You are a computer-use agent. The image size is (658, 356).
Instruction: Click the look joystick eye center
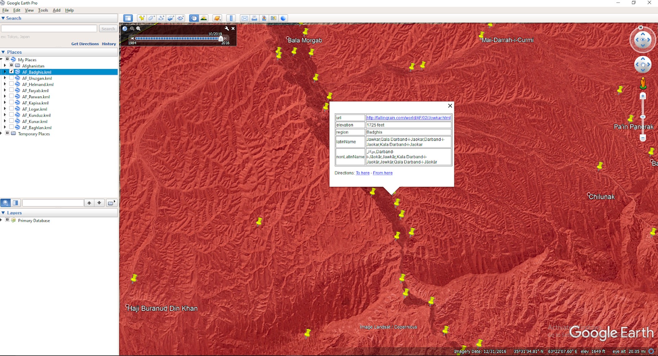[643, 40]
